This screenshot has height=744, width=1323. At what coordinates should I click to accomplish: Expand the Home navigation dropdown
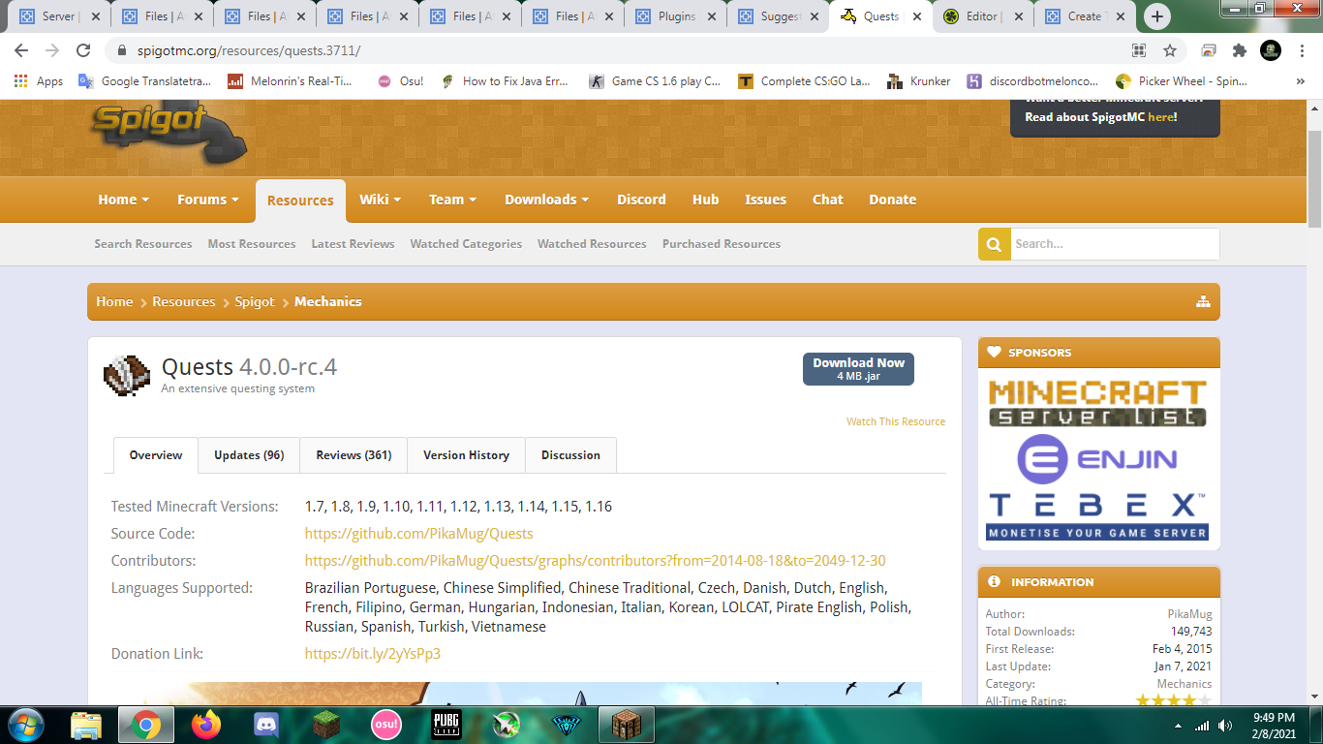pos(124,200)
